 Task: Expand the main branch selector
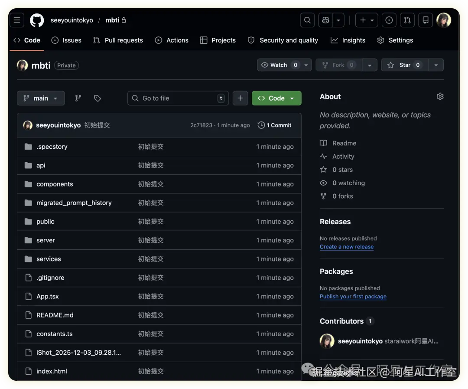pos(41,98)
